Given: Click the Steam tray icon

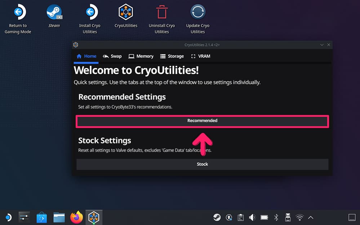Looking at the screenshot, I should pos(217,217).
